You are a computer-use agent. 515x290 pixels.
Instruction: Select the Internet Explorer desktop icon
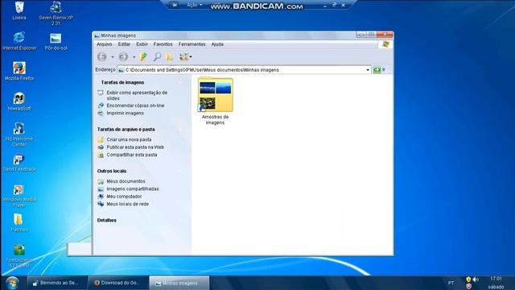pyautogui.click(x=19, y=41)
